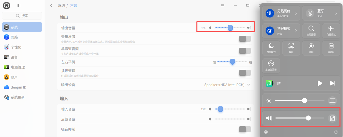
Task: Click the 声音 breadcrumb
Action: (x=74, y=5)
